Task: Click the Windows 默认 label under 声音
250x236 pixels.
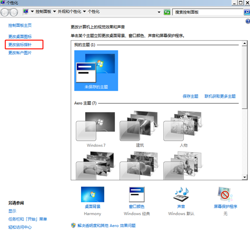Action: click(x=181, y=214)
